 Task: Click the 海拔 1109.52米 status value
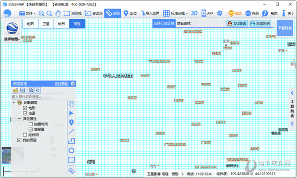(x=199, y=174)
